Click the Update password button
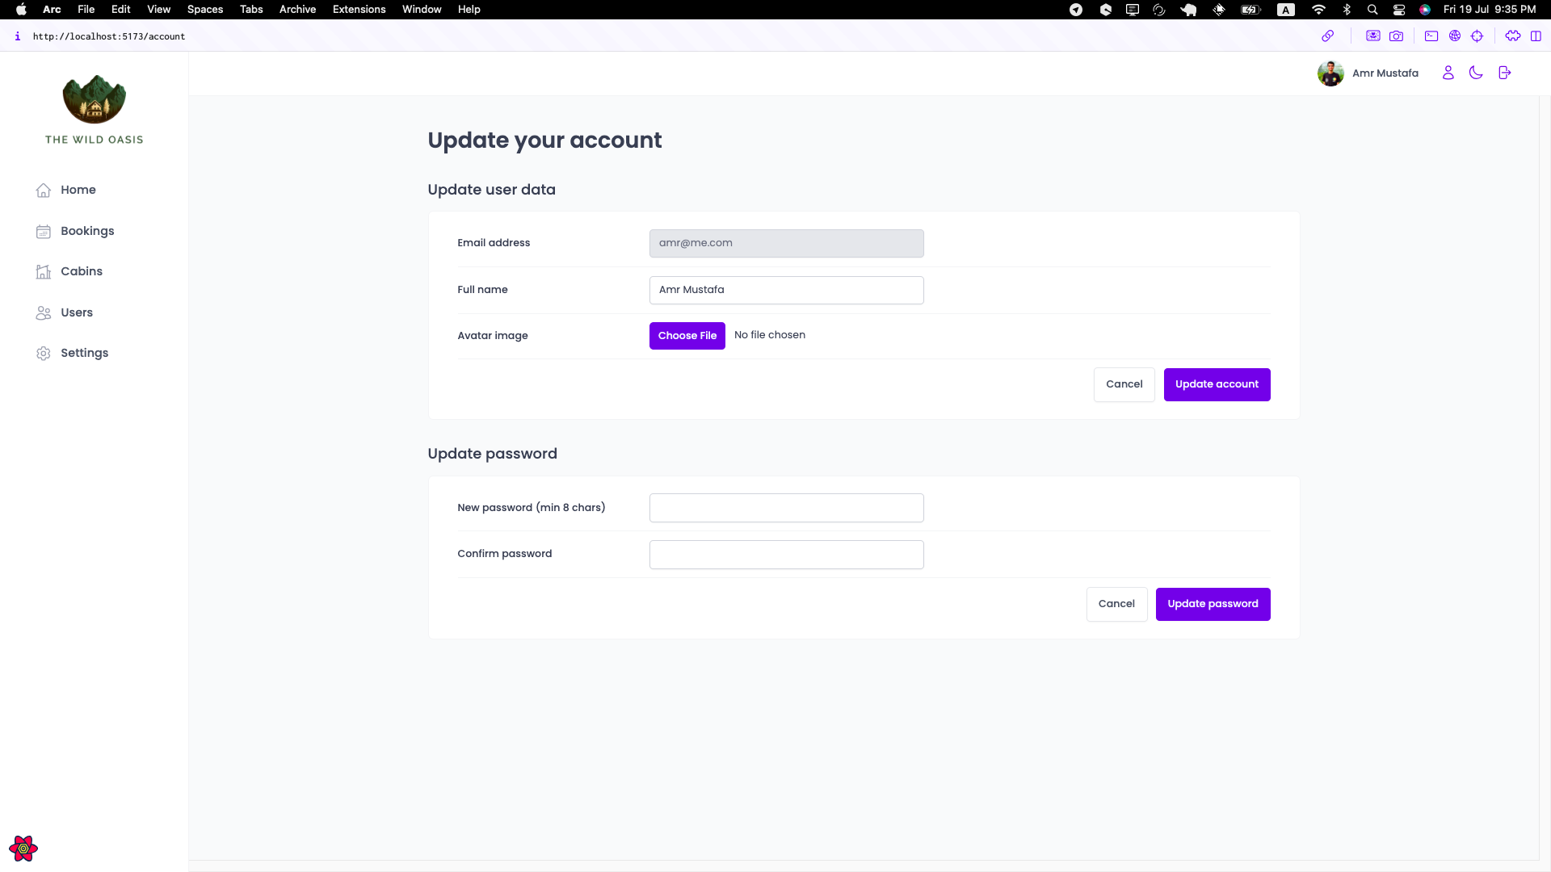This screenshot has height=872, width=1551. click(x=1213, y=604)
